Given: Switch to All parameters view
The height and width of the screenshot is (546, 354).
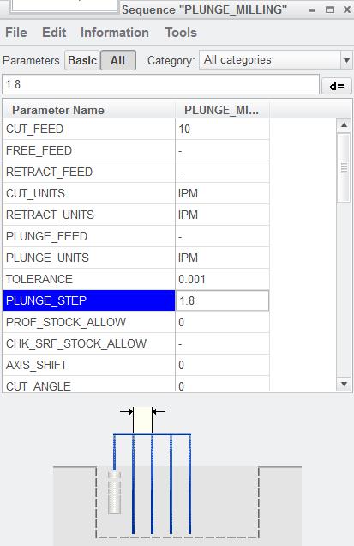Looking at the screenshot, I should coord(118,60).
